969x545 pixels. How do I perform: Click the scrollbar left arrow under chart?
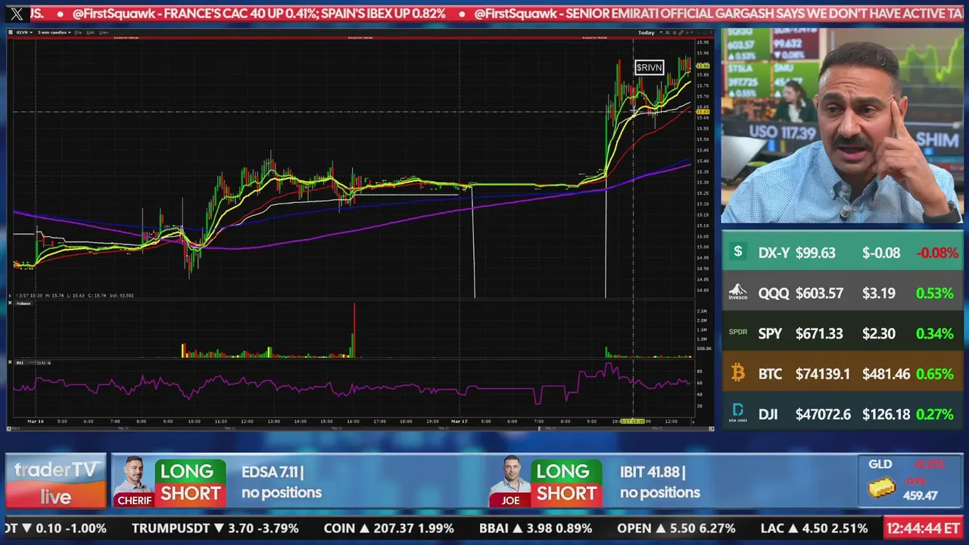[10, 428]
